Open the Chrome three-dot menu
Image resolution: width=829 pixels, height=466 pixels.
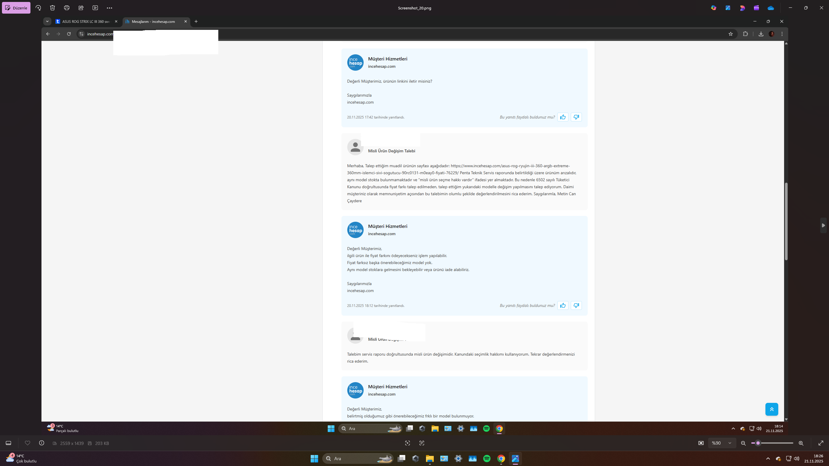pyautogui.click(x=782, y=34)
